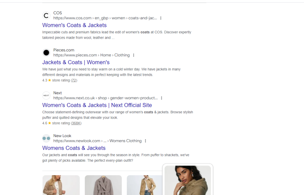
Task: Click the 'Choose statement-defining outerwear' snippet
Action: pyautogui.click(x=117, y=115)
